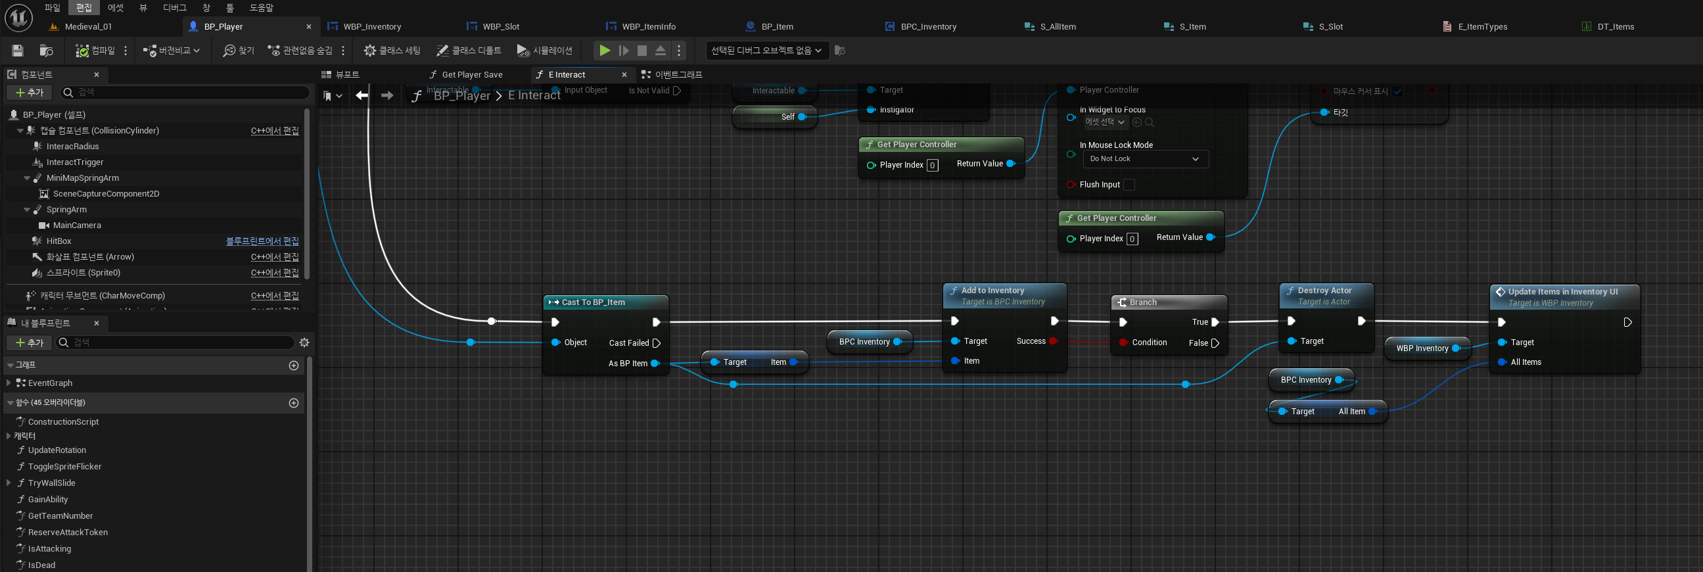Expand the EventGraph item

click(x=8, y=383)
